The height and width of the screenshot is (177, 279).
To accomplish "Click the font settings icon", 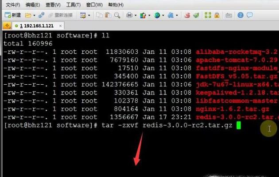I will pyautogui.click(x=170, y=15).
